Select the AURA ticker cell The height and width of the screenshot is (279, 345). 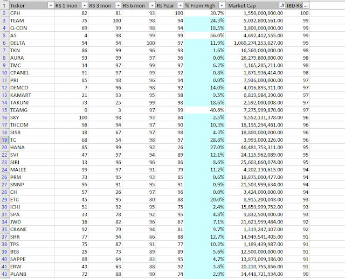(x=32, y=58)
